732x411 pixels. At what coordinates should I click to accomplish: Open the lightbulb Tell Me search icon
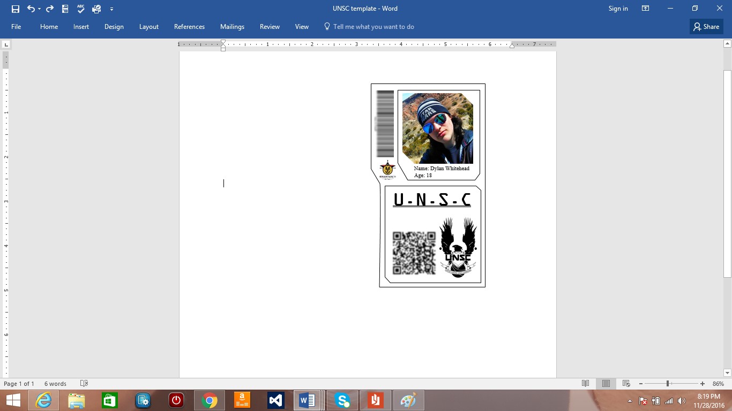pyautogui.click(x=327, y=26)
